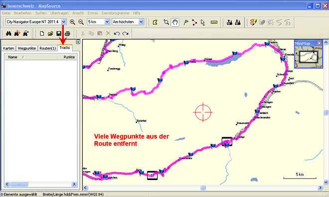Choose the arrow selection tool

click(x=203, y=22)
